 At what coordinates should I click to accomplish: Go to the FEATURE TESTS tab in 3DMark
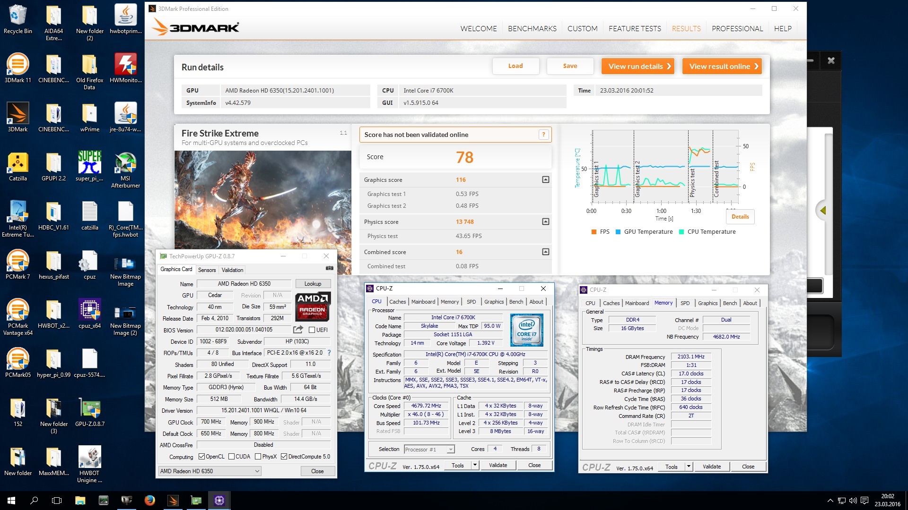click(635, 29)
